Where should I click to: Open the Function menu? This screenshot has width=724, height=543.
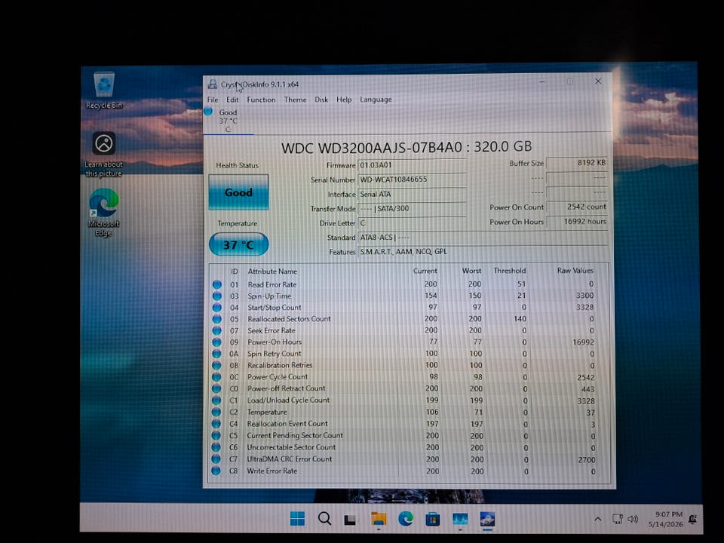261,100
